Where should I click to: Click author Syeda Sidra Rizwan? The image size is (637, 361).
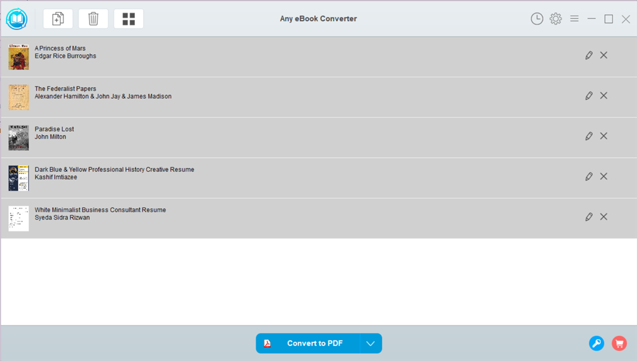62,217
